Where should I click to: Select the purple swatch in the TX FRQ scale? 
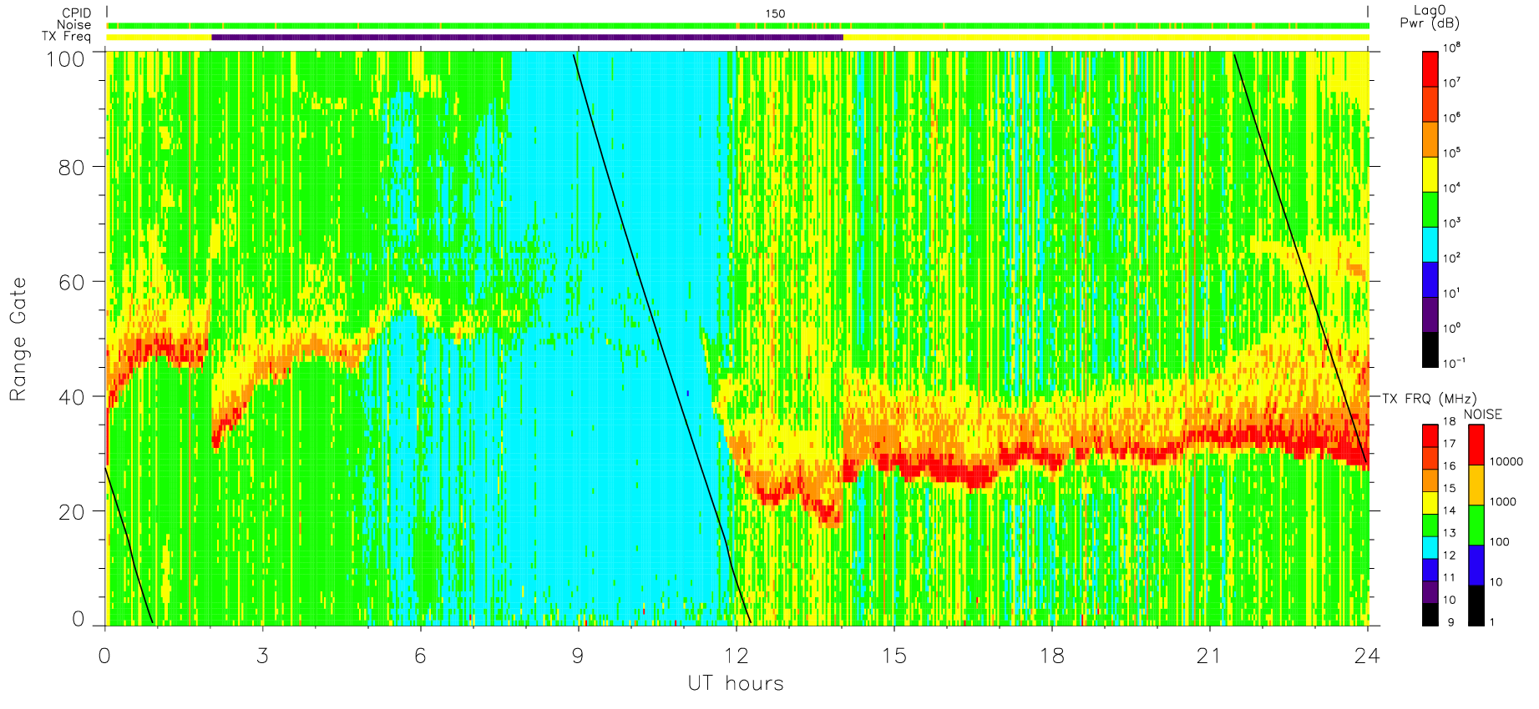[1430, 592]
